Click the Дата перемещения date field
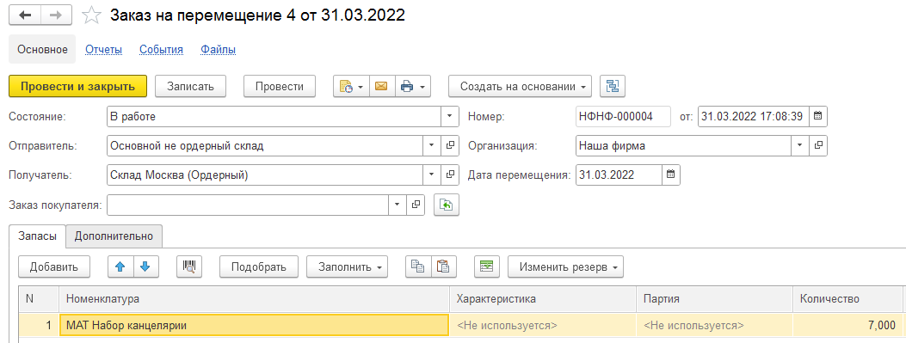This screenshot has width=906, height=343. coord(619,175)
